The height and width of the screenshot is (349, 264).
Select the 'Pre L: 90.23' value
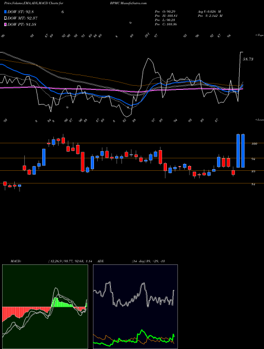tap(166, 20)
